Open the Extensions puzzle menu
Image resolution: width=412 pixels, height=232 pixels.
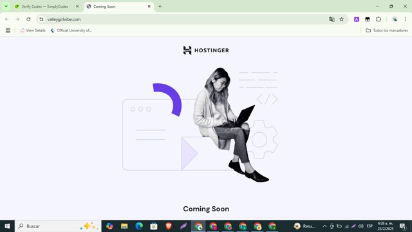pos(379,19)
